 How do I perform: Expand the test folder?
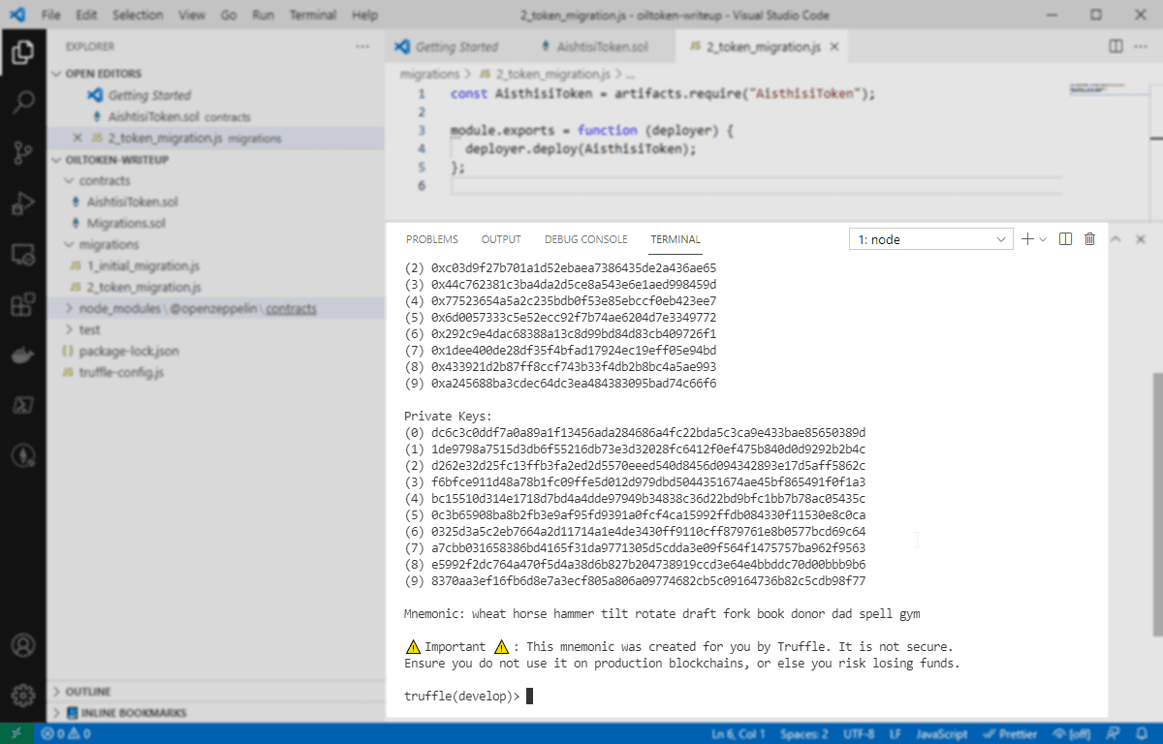(89, 329)
